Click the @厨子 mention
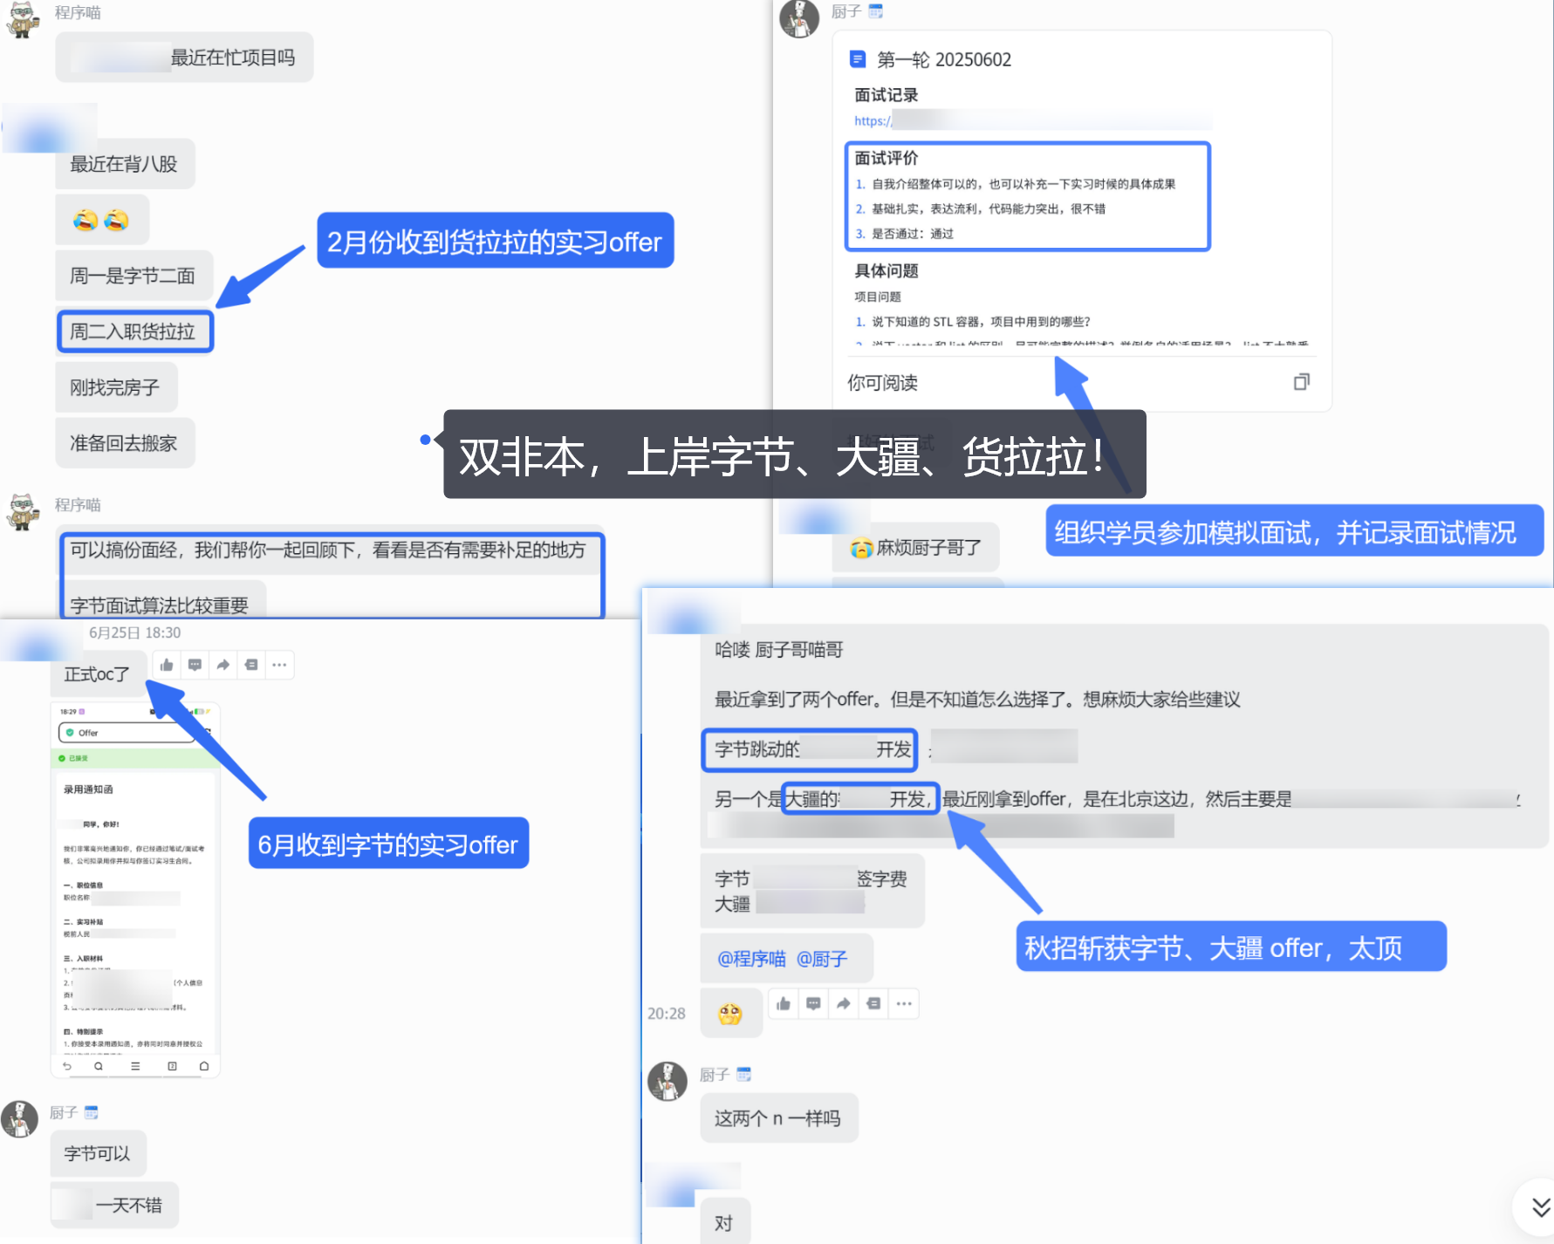 822,959
